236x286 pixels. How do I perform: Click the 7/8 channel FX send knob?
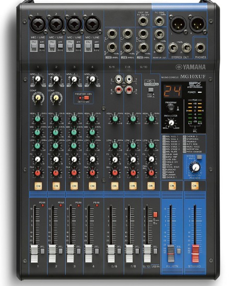coord(133,159)
